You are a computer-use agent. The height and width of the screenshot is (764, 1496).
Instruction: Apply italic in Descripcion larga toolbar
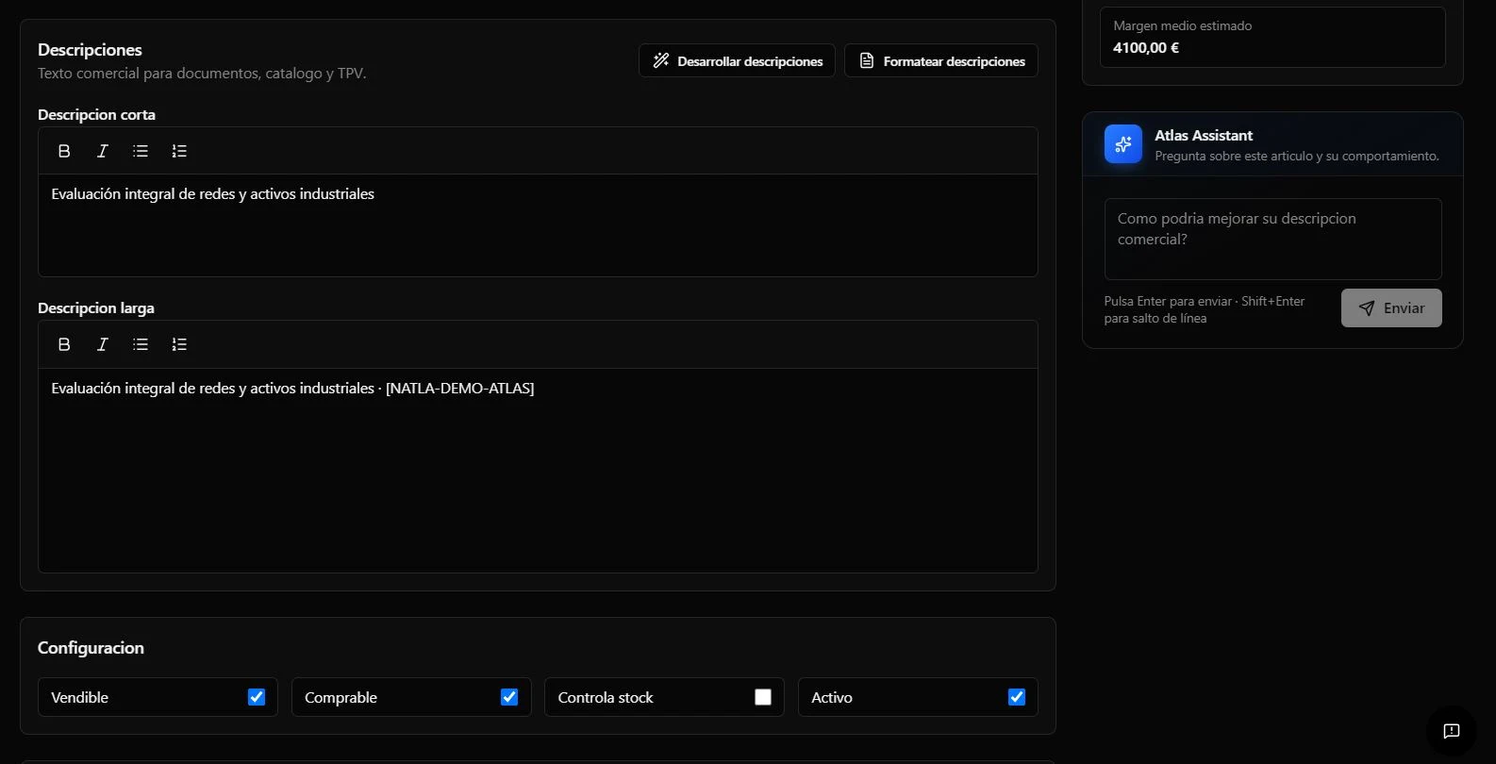(x=103, y=344)
